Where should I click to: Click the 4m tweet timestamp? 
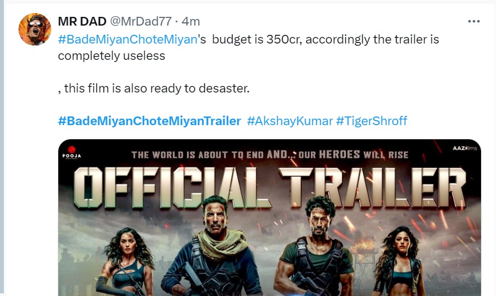[191, 21]
